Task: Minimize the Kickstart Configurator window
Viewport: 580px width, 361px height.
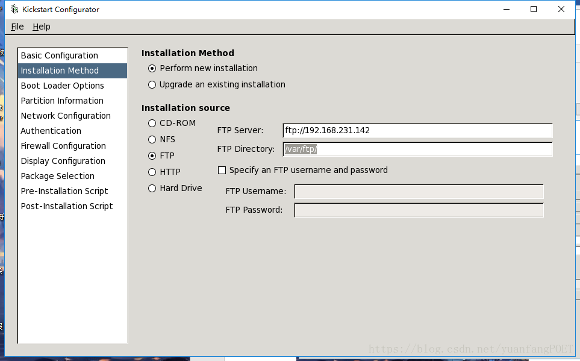Action: (x=507, y=9)
